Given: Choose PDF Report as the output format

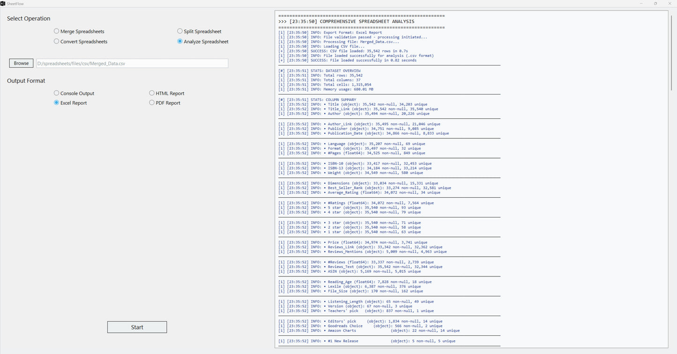Looking at the screenshot, I should (152, 103).
